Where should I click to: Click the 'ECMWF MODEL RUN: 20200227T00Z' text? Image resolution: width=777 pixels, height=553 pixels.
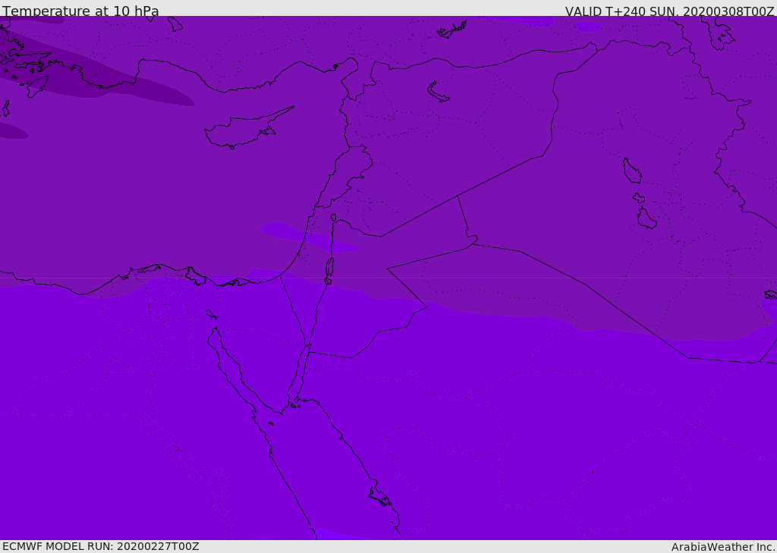coord(100,546)
